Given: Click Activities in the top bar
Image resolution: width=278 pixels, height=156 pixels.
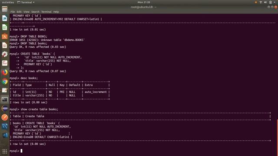Looking at the screenshot, I should 8,2.
